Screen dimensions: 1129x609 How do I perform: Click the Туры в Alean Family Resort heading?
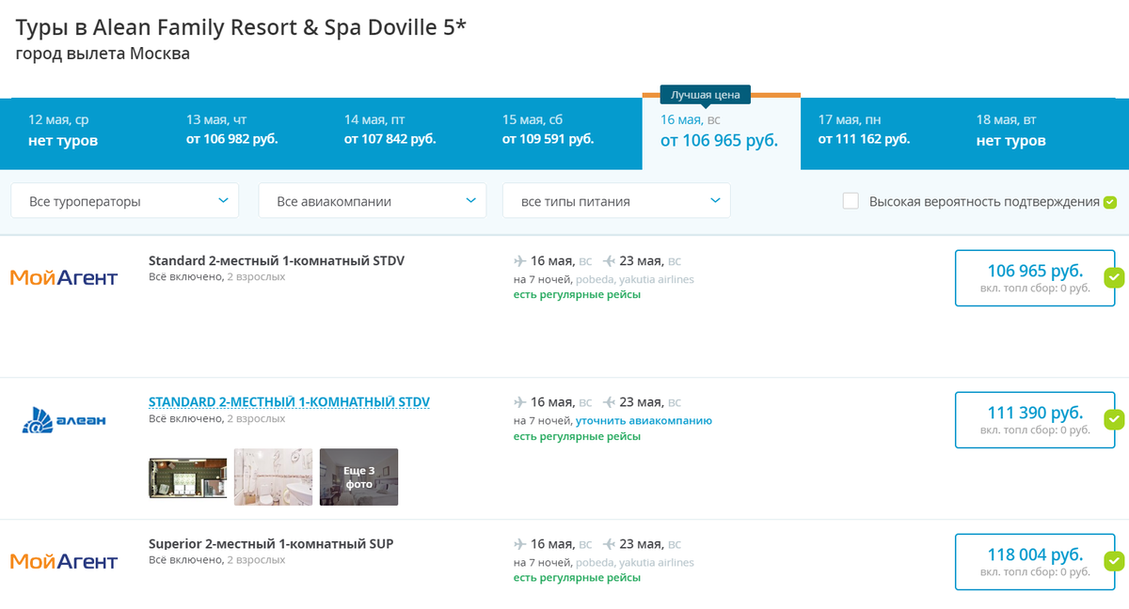(x=241, y=27)
